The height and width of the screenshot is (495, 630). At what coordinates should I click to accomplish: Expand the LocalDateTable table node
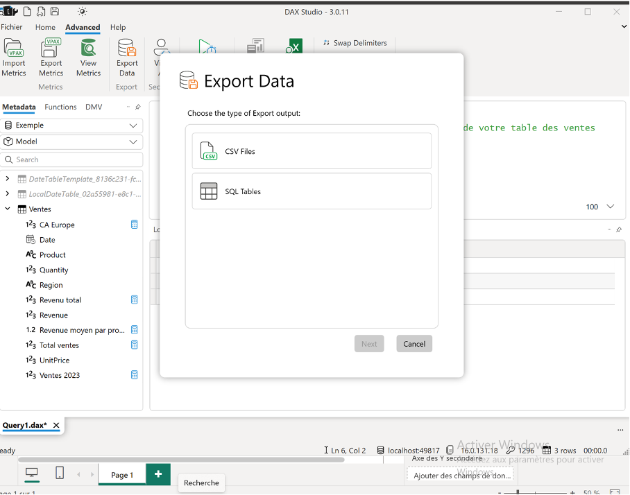[7, 194]
